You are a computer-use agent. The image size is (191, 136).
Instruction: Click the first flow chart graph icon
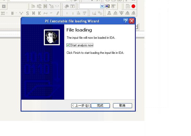tap(109, 13)
